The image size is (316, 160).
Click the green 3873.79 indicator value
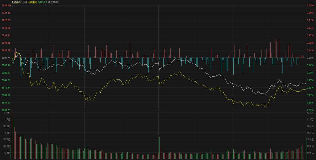point(42,2)
